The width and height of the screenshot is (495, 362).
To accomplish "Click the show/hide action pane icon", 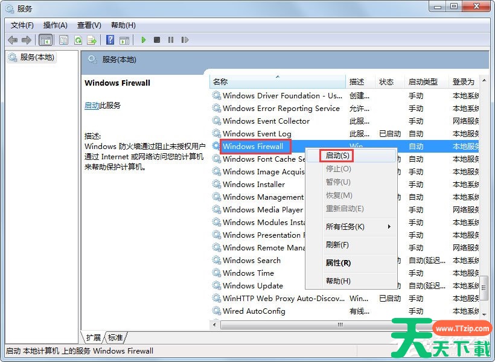I will pos(124,40).
